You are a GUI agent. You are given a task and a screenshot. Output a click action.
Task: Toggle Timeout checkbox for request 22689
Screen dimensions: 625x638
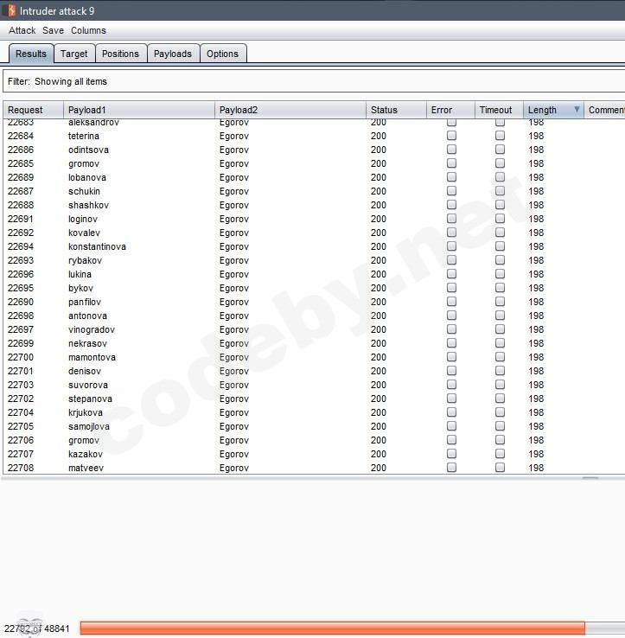click(500, 177)
